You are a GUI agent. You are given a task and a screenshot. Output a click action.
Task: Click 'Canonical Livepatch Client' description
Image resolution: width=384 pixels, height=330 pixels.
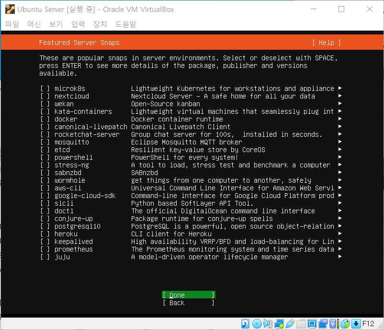coord(181,127)
